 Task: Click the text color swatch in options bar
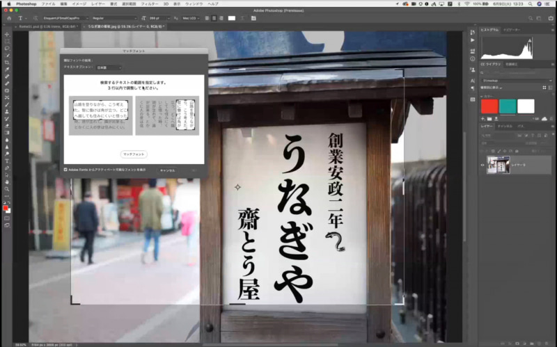point(232,18)
